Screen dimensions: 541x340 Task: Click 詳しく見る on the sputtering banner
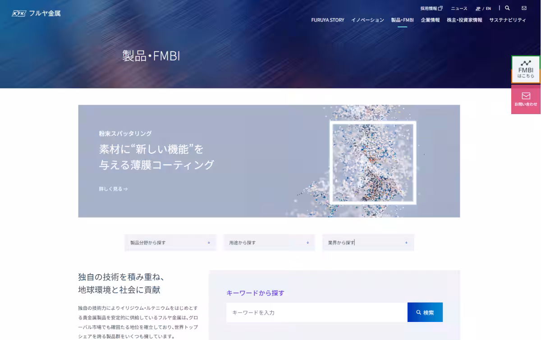pyautogui.click(x=113, y=189)
